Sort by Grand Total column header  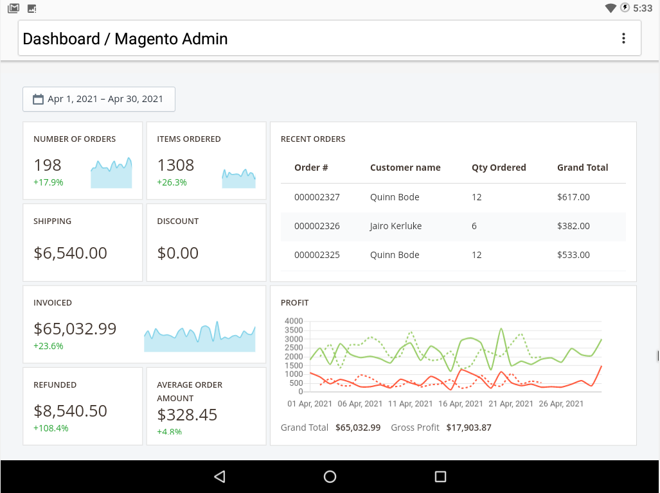(x=582, y=168)
